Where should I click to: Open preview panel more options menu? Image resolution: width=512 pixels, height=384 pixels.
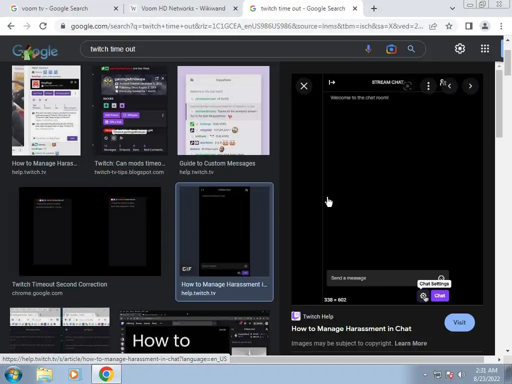[428, 86]
